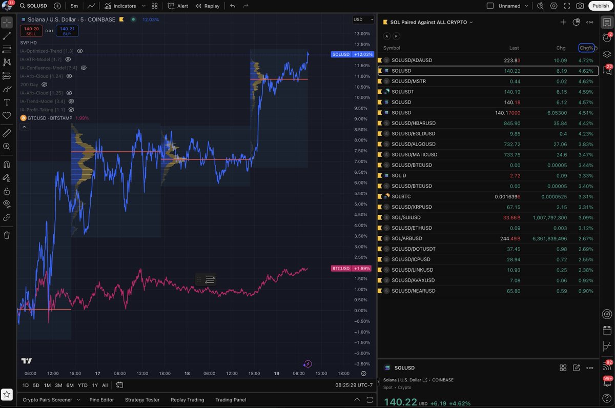The height and width of the screenshot is (408, 615).
Task: Open the chart style line icon
Action: click(x=91, y=6)
